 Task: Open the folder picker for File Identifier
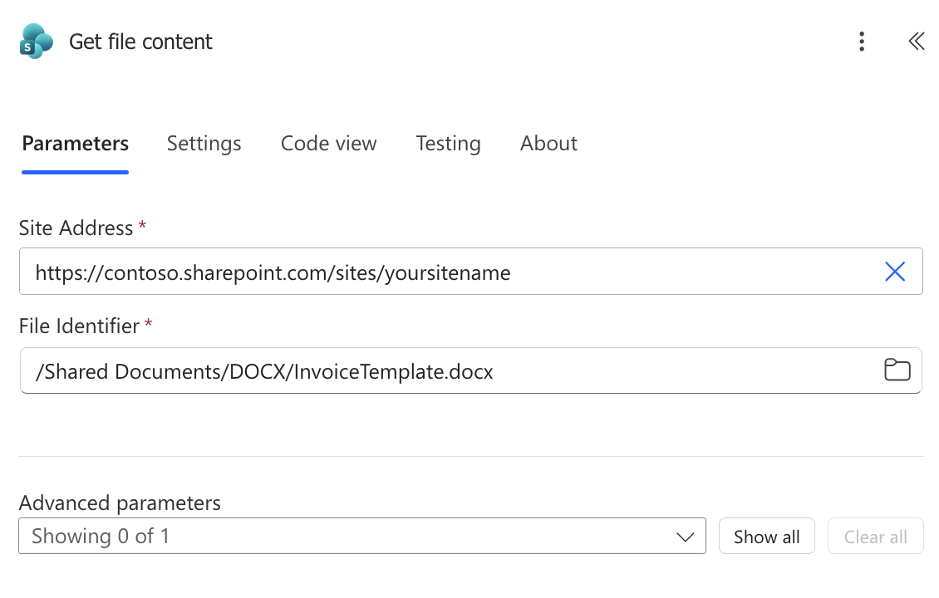897,370
